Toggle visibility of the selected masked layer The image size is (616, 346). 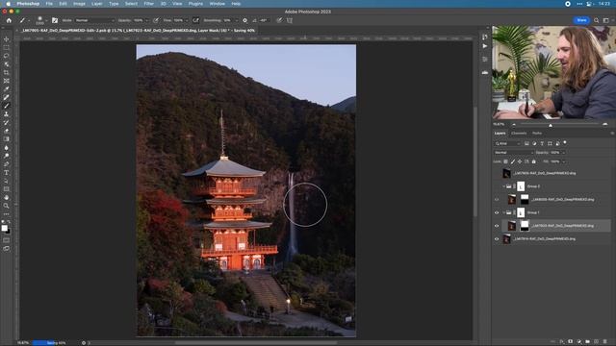pyautogui.click(x=497, y=226)
